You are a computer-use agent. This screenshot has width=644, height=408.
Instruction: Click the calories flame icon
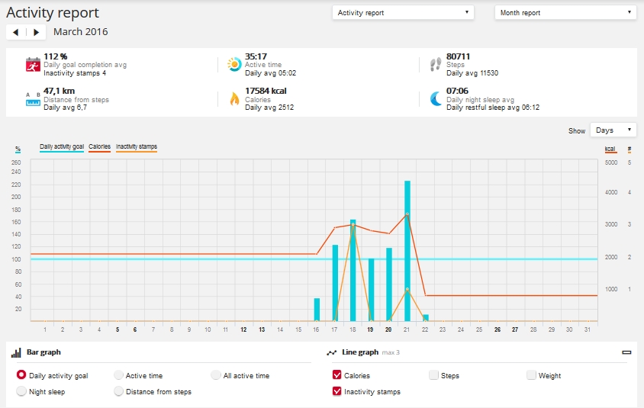click(233, 99)
